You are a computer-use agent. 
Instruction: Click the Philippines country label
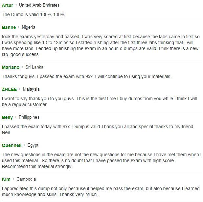tap(29, 117)
